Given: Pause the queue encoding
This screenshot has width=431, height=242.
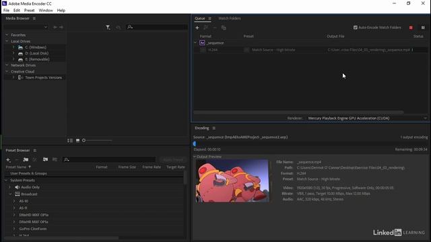Looking at the screenshot, I should 423,28.
